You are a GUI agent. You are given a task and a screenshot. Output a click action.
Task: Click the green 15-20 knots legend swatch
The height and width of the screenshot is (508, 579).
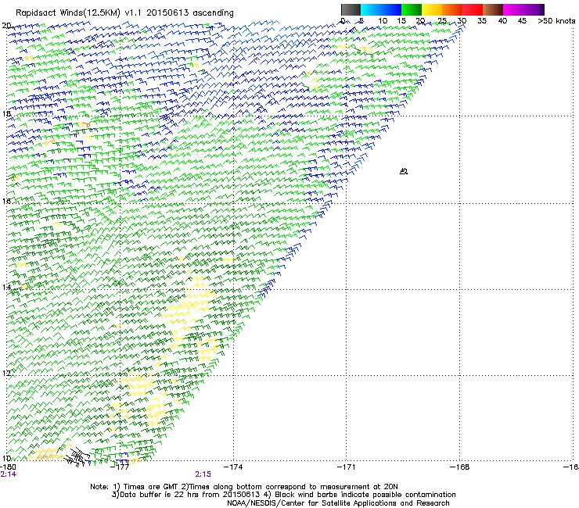coord(412,9)
